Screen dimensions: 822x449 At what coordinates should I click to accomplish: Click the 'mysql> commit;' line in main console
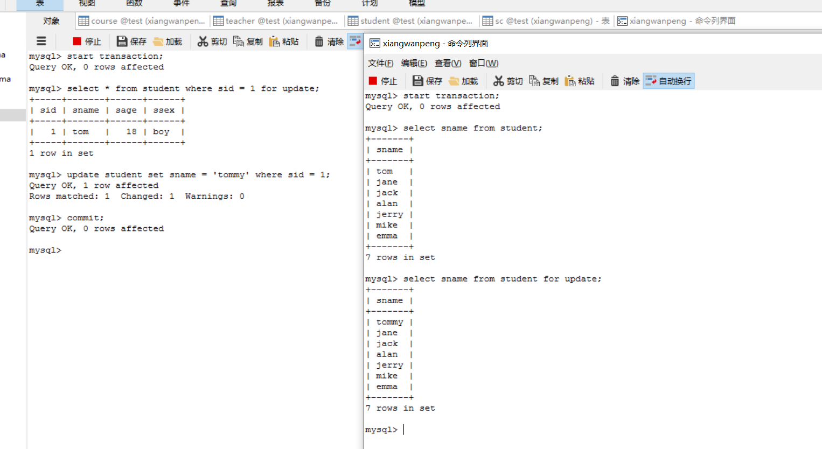(x=66, y=218)
